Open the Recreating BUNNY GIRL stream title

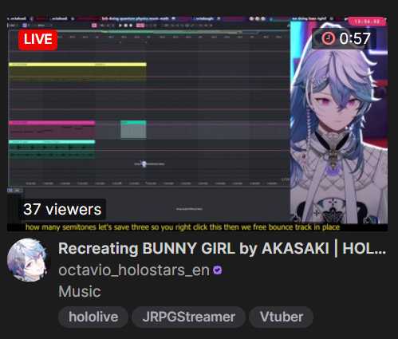tap(222, 249)
